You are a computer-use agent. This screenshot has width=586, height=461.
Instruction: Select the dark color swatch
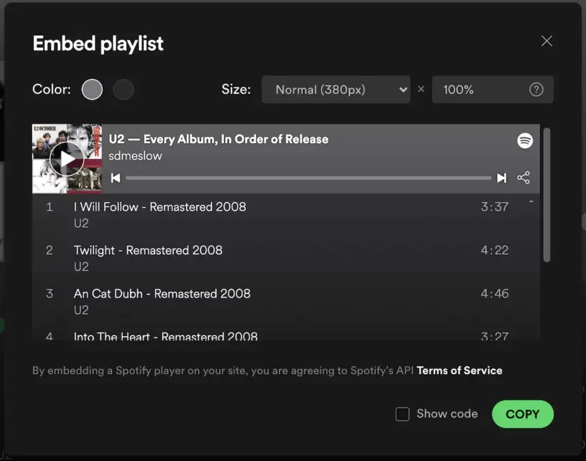click(x=123, y=89)
